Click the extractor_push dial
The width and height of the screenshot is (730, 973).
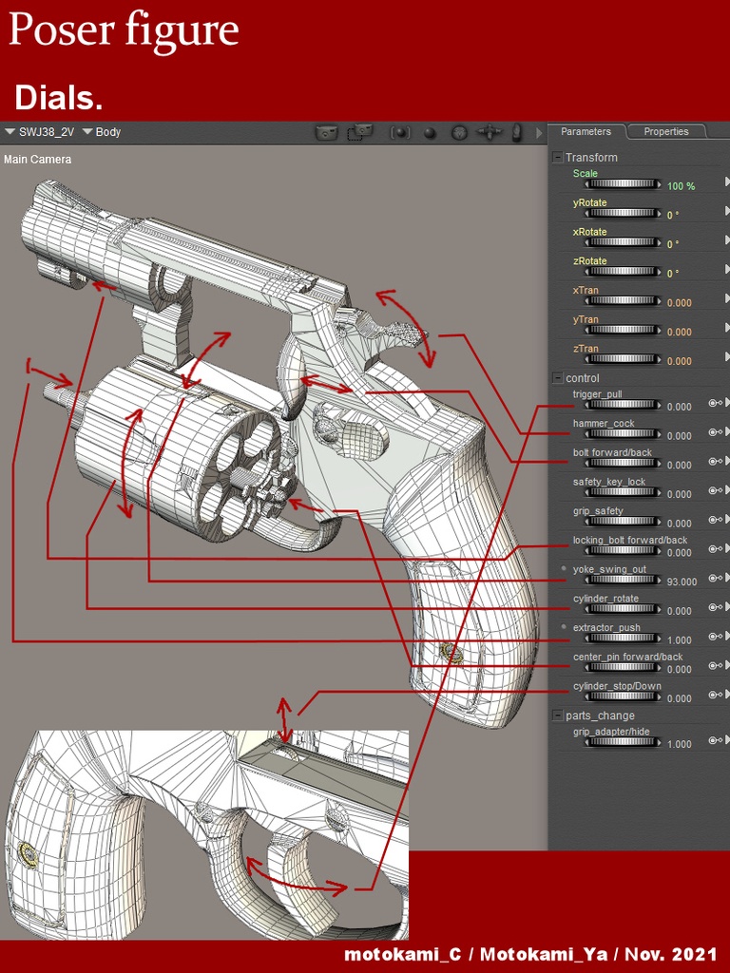tap(623, 638)
